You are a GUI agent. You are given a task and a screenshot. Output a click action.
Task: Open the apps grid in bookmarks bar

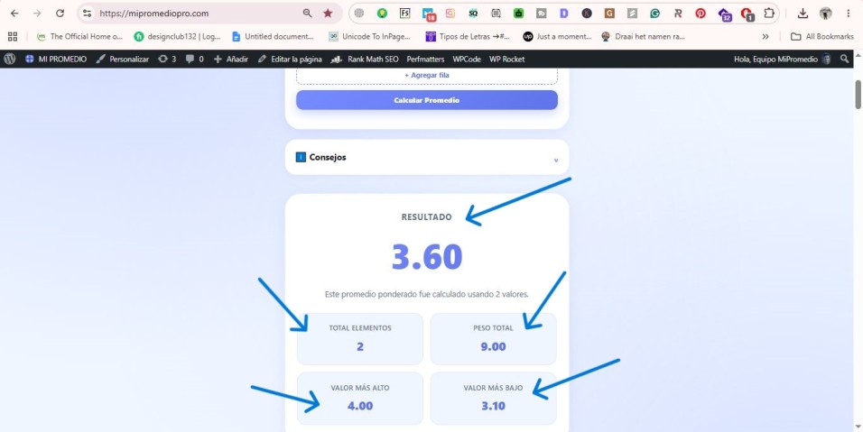(13, 36)
